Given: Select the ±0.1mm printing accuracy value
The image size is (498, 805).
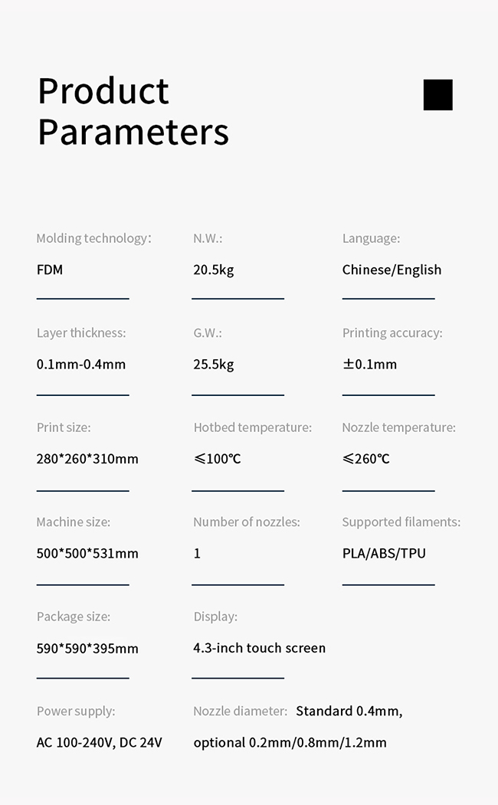Looking at the screenshot, I should 369,365.
